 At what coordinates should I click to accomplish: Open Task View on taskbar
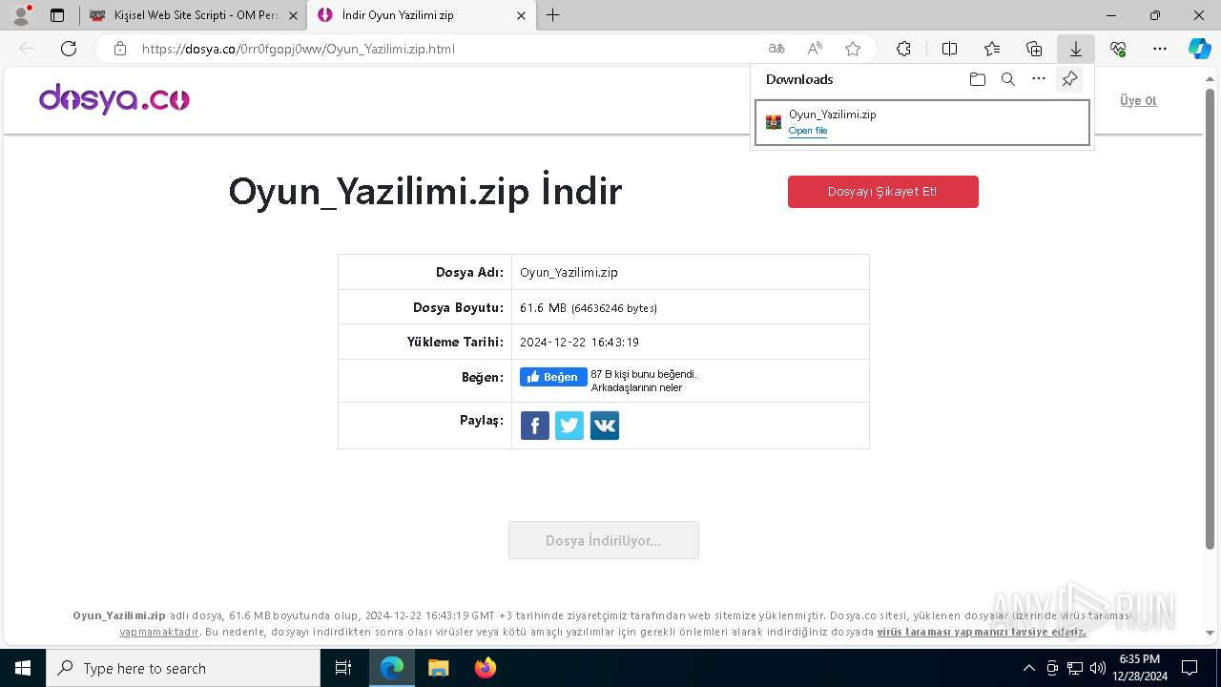[343, 668]
